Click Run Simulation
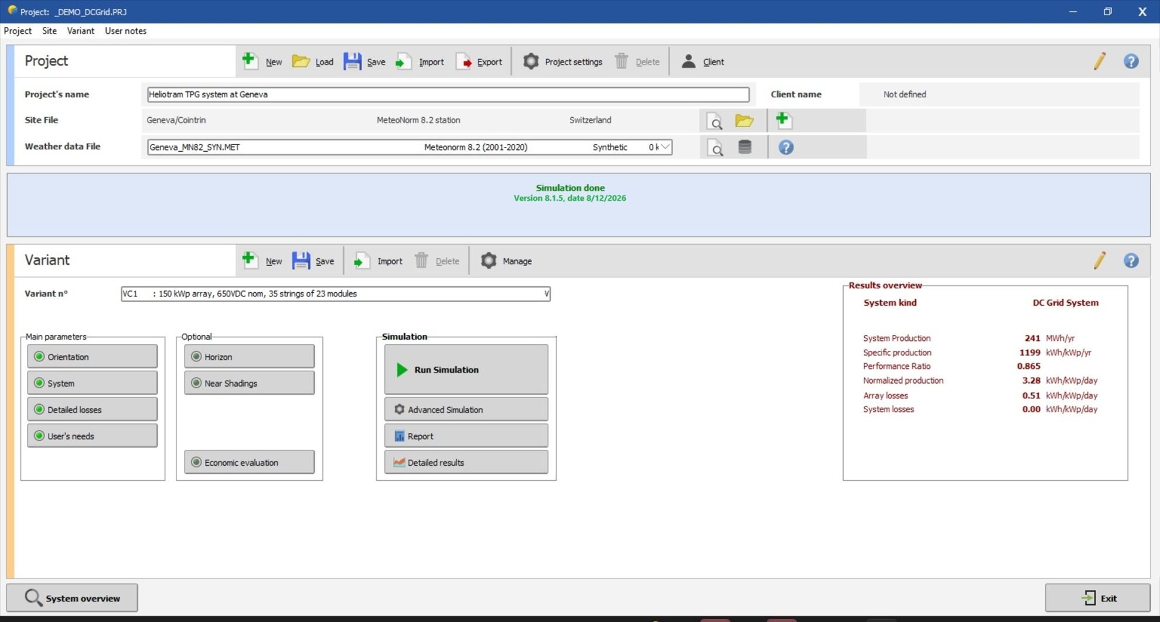This screenshot has height=622, width=1160. [x=466, y=370]
